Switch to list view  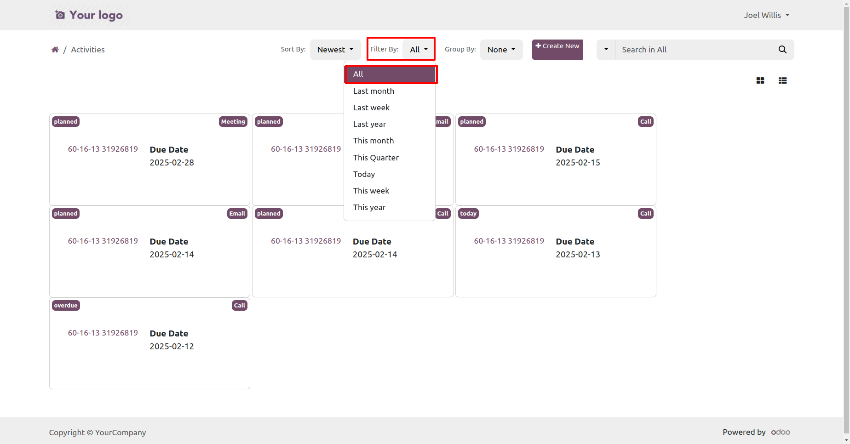click(x=782, y=80)
